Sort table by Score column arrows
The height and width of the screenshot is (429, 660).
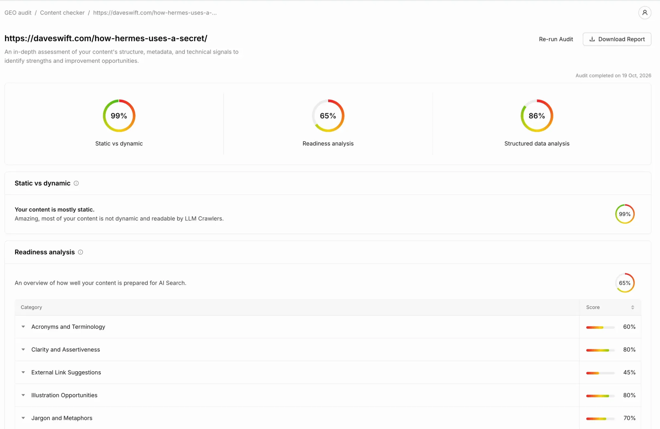point(632,307)
